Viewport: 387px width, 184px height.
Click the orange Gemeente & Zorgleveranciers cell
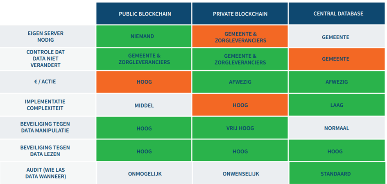pos(240,37)
